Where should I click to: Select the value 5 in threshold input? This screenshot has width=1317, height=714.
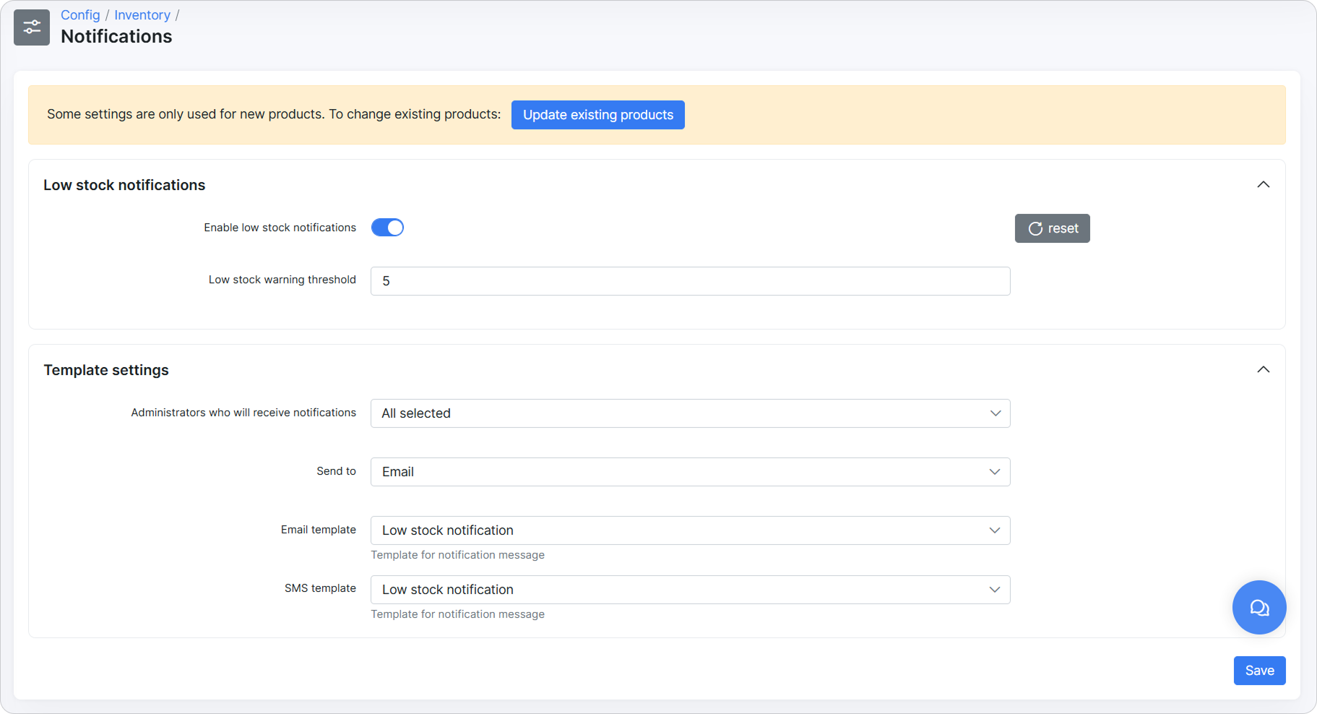387,280
